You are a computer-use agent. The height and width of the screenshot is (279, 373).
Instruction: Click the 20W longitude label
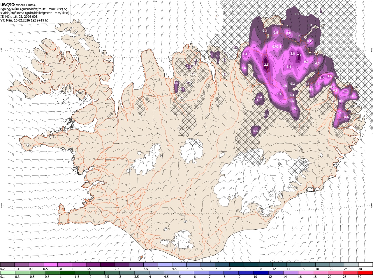(x=155, y=1)
